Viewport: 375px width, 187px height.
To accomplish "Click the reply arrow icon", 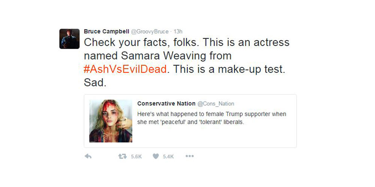I will [x=88, y=156].
